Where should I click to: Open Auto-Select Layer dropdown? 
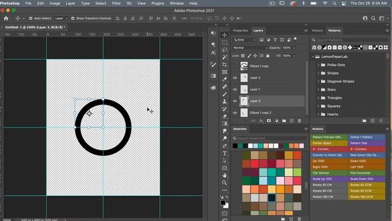pyautogui.click(x=61, y=18)
